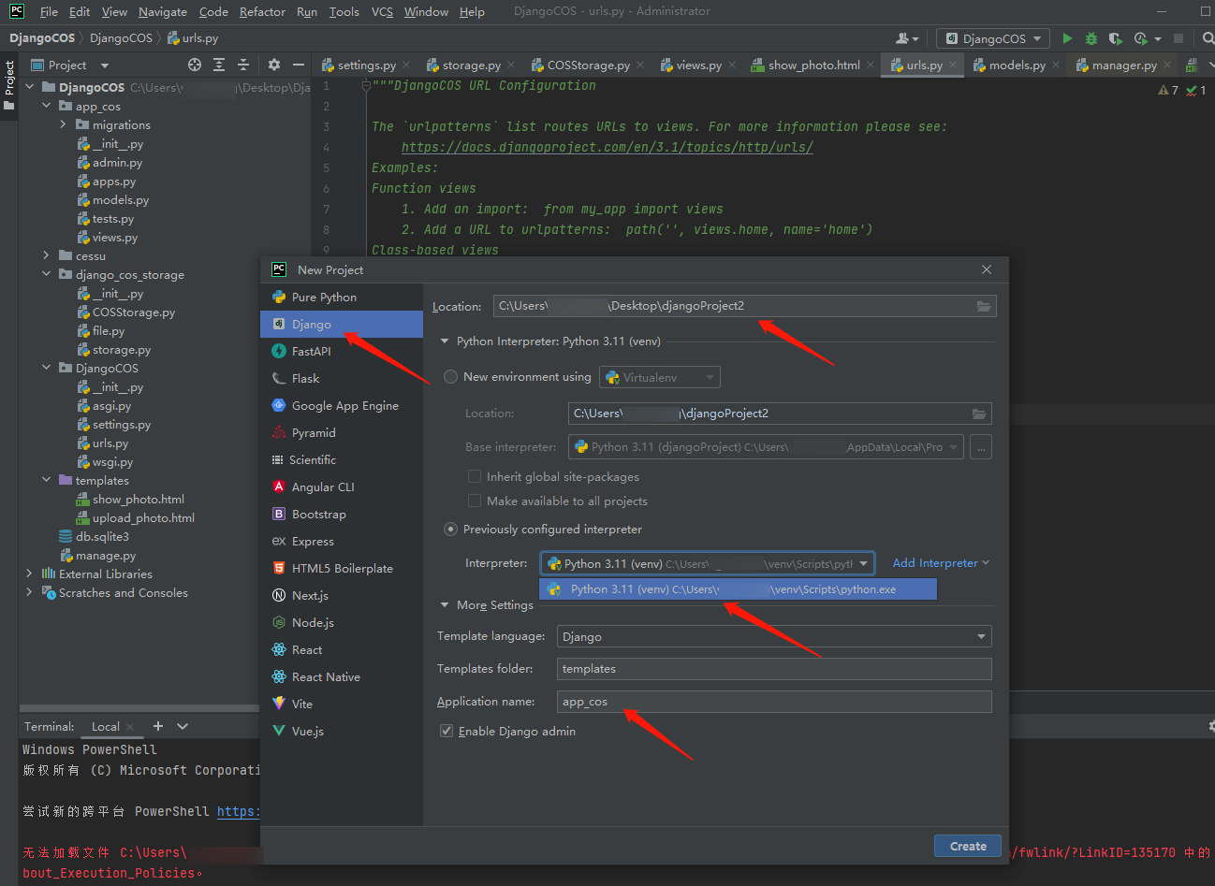This screenshot has width=1215, height=886.
Task: Browse folder icon in project Location field
Action: pyautogui.click(x=983, y=306)
